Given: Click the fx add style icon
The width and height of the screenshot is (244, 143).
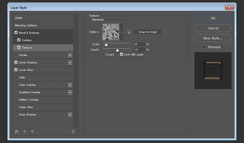Looking at the screenshot, I should click(17, 132).
